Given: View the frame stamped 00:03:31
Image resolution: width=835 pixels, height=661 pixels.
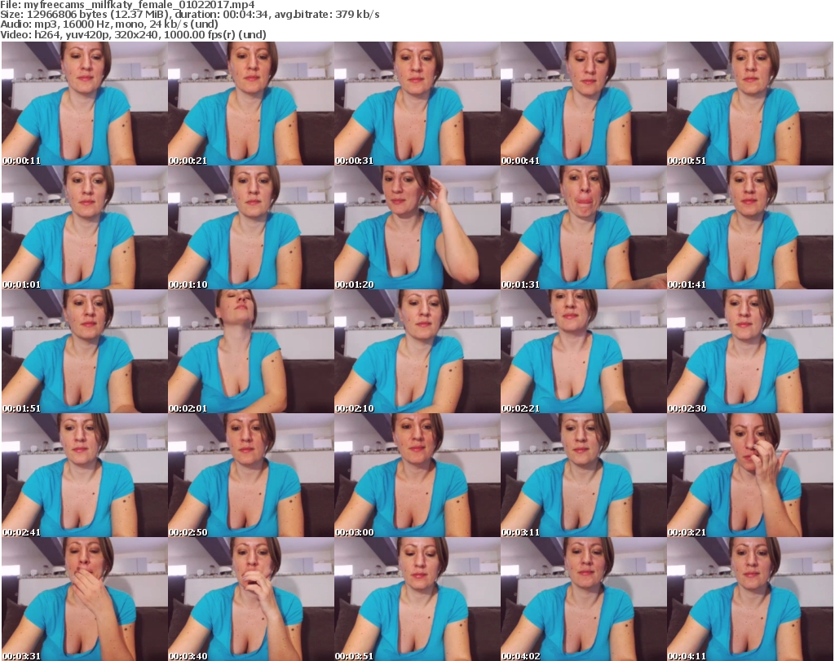Looking at the screenshot, I should (x=84, y=599).
